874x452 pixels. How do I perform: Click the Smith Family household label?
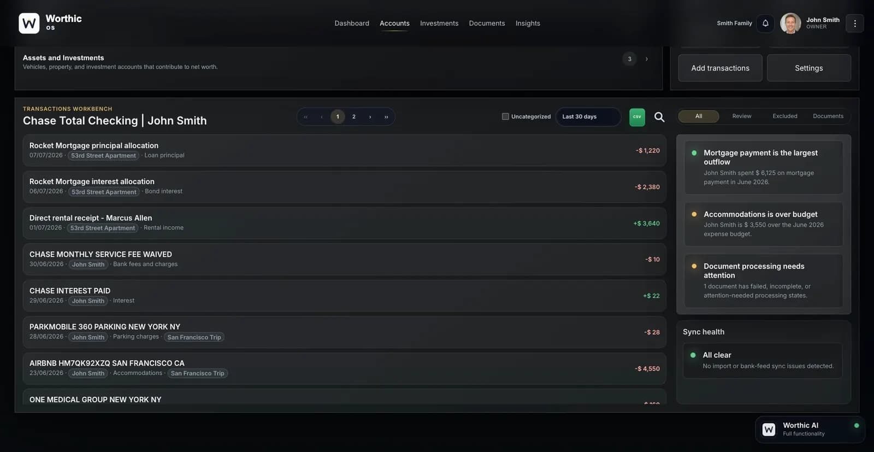tap(734, 23)
